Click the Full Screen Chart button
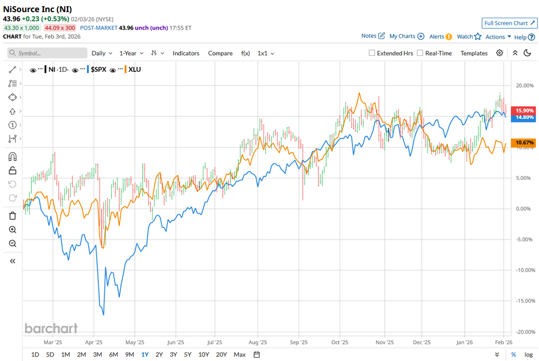Screen dimensions: 539x361 click(x=509, y=23)
